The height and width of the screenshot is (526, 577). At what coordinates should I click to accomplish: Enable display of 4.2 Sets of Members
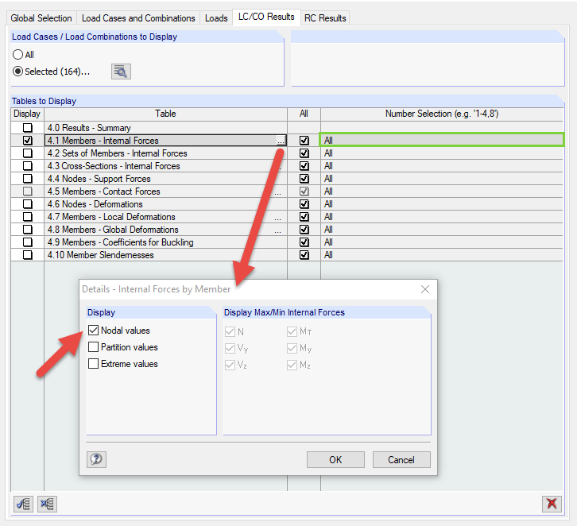point(28,153)
